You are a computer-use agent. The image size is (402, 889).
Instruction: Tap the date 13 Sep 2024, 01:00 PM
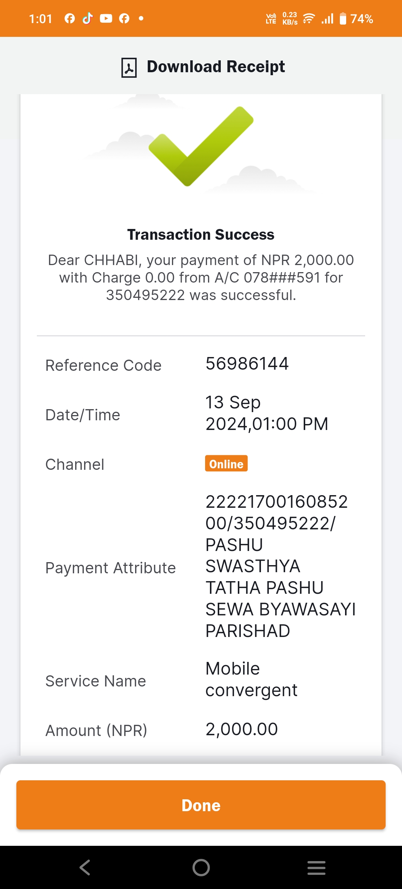tap(267, 413)
